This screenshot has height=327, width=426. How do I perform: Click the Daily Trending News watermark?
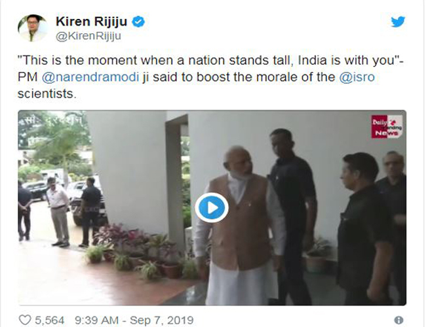tap(387, 127)
